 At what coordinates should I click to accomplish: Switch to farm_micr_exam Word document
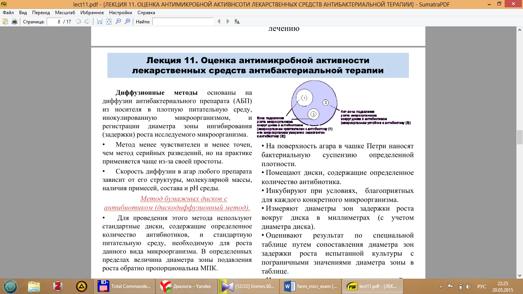311,286
